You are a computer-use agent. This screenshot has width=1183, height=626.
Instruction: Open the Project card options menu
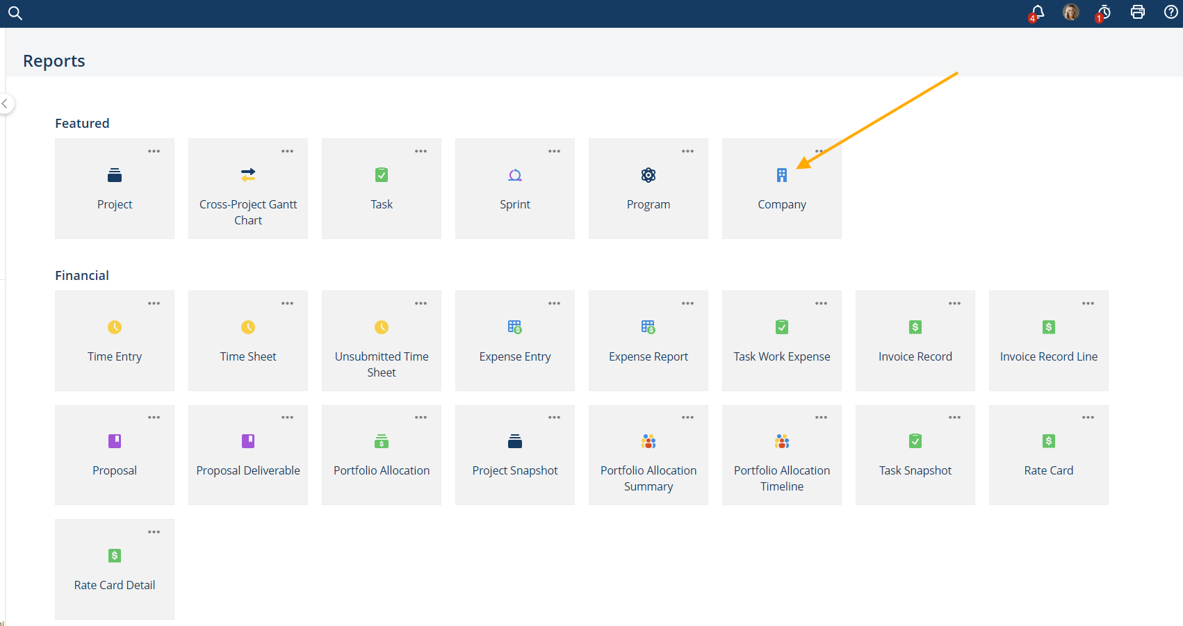click(154, 151)
